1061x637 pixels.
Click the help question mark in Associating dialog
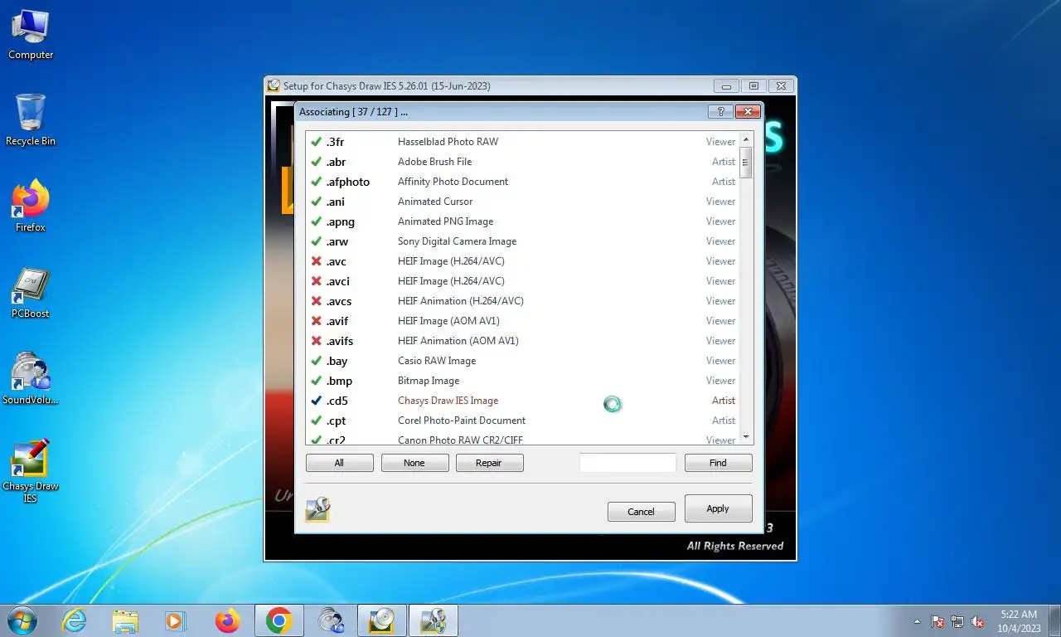[720, 111]
